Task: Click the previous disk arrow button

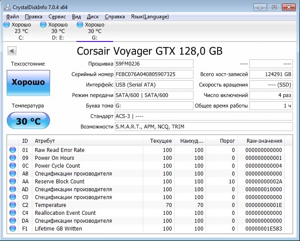Action: tap(12, 51)
